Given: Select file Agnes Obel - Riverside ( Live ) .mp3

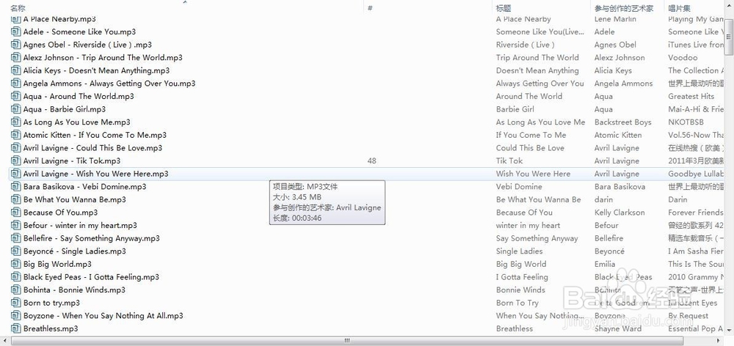Looking at the screenshot, I should (87, 45).
